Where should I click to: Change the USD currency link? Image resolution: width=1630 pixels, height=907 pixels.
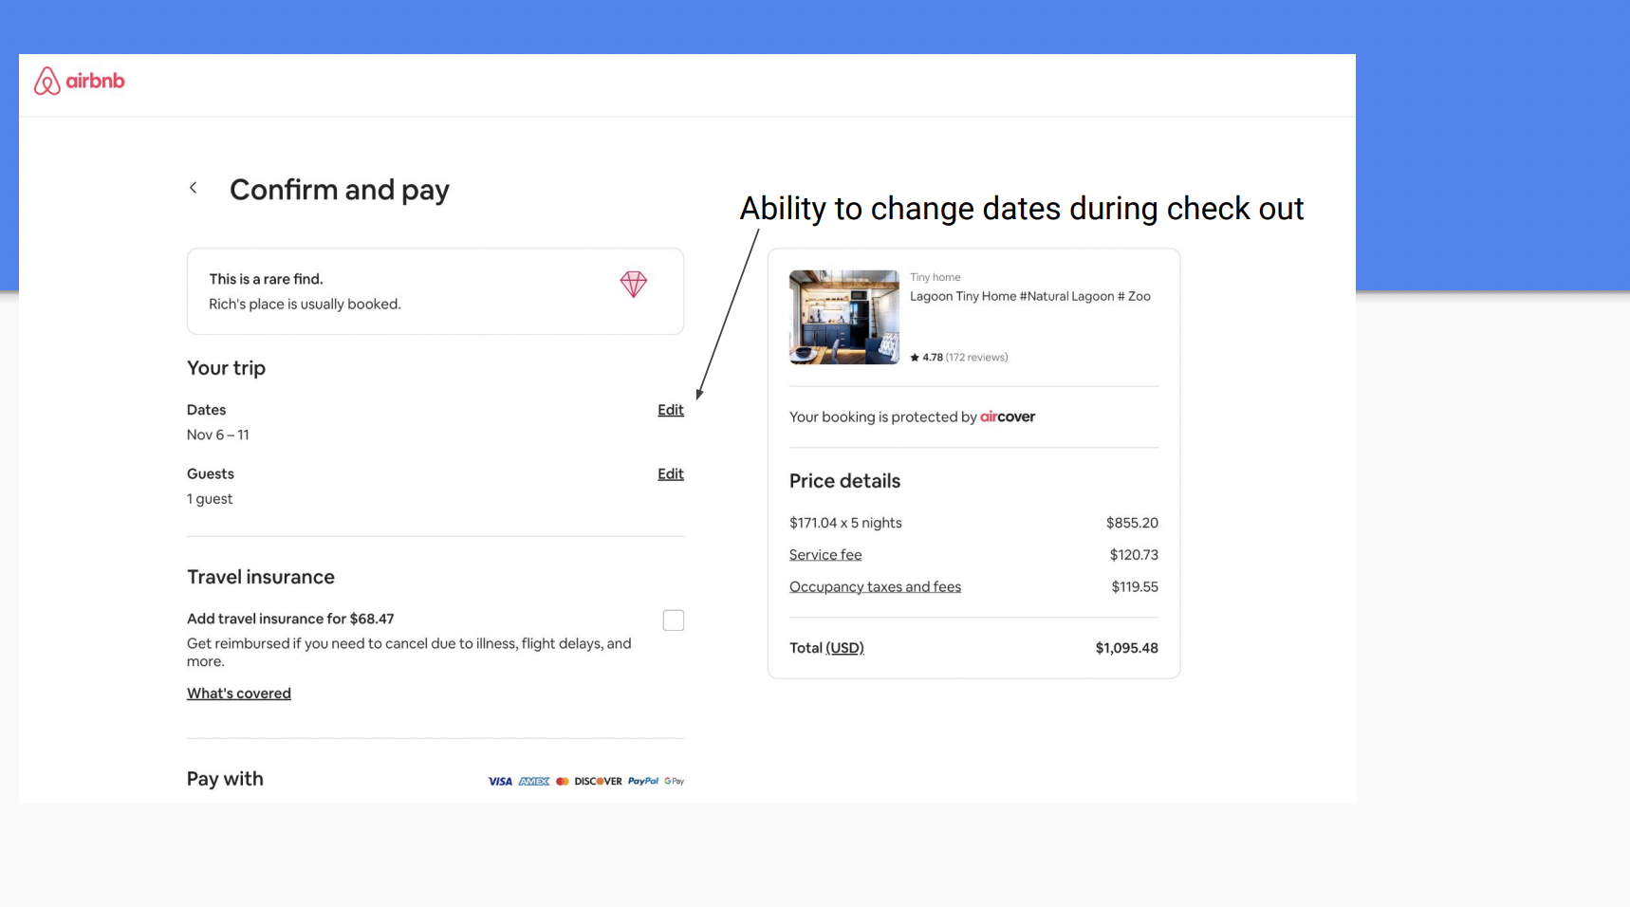coord(844,648)
